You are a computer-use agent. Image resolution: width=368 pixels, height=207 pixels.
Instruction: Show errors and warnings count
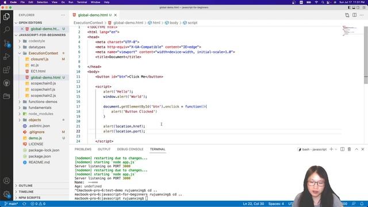pos(38,204)
